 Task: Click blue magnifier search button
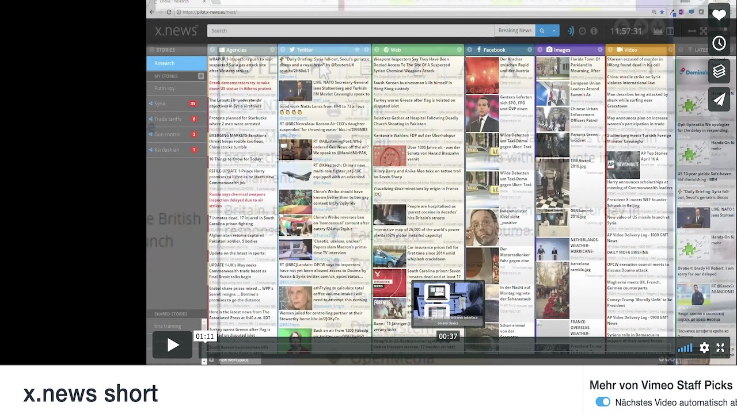(541, 30)
